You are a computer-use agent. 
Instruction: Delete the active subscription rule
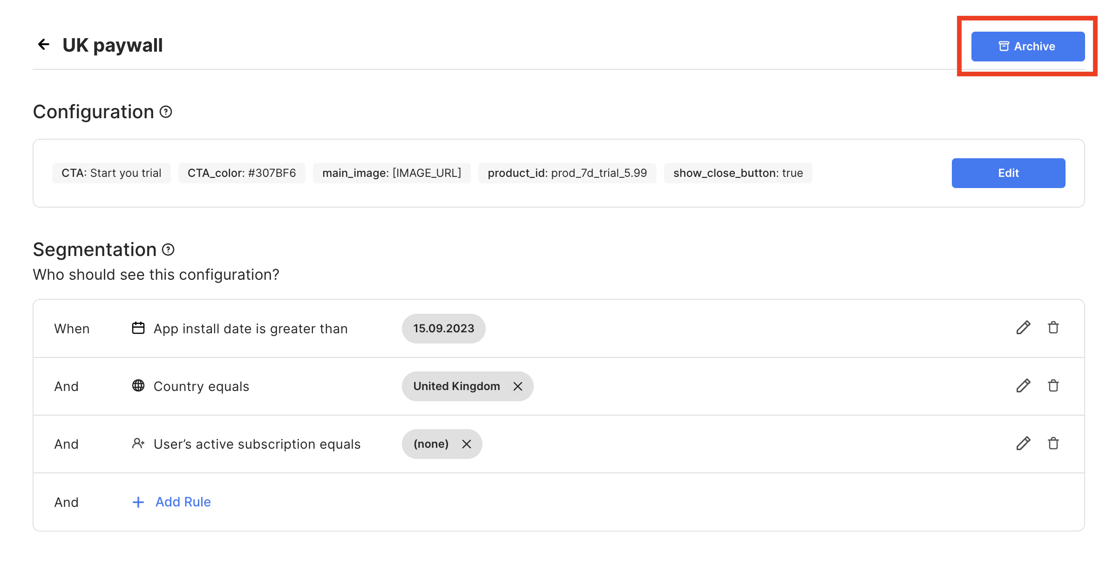[1053, 444]
